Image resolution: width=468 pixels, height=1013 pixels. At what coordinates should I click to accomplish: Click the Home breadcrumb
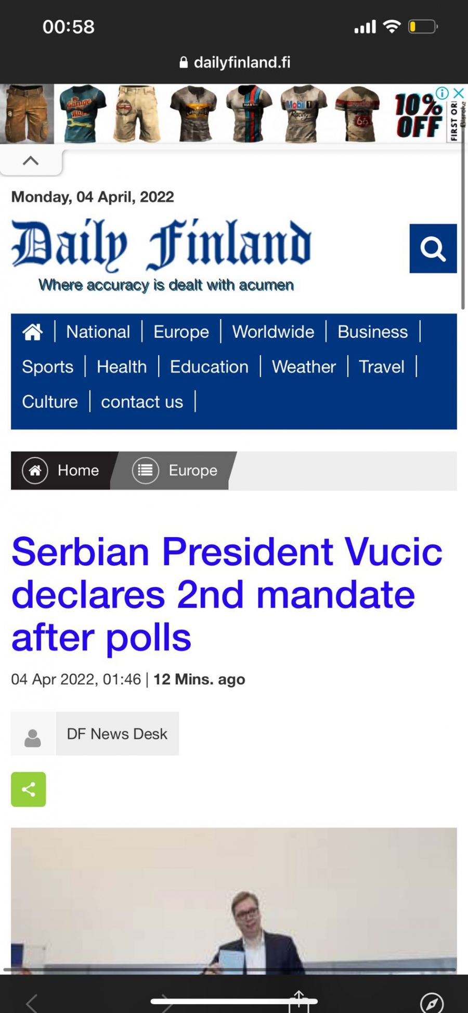pos(61,471)
